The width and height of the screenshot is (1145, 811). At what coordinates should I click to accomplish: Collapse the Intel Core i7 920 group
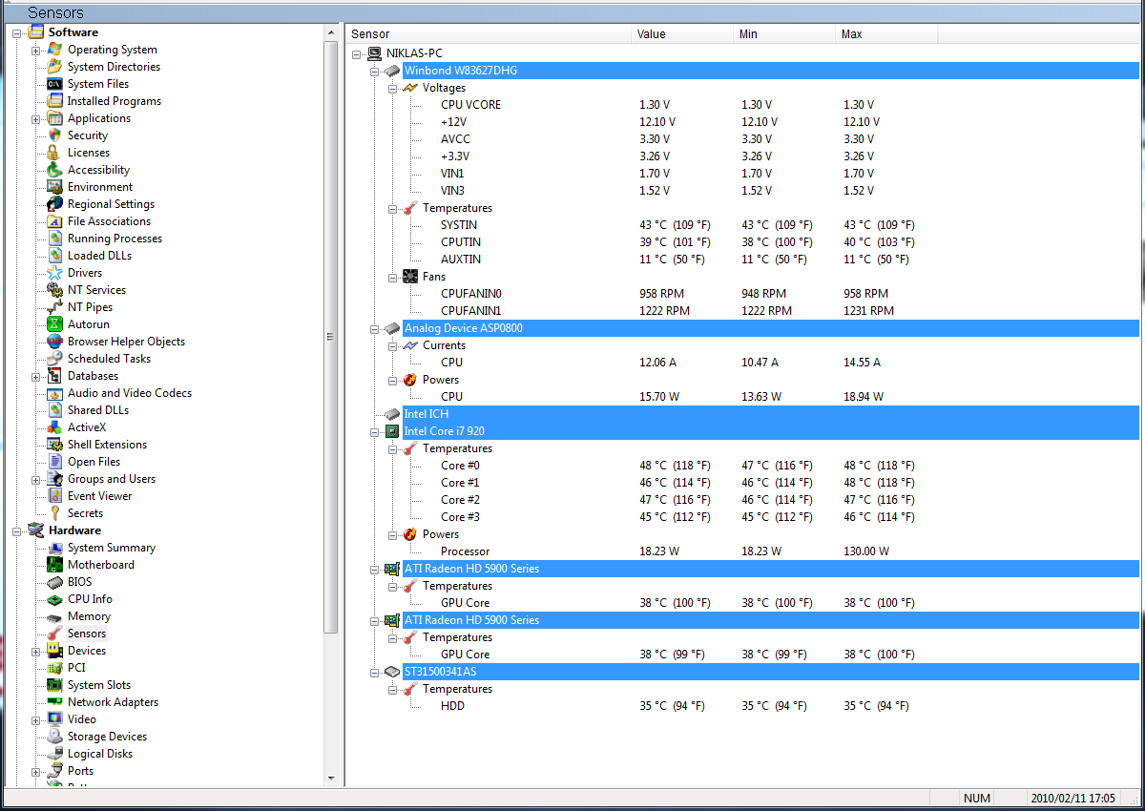click(374, 431)
